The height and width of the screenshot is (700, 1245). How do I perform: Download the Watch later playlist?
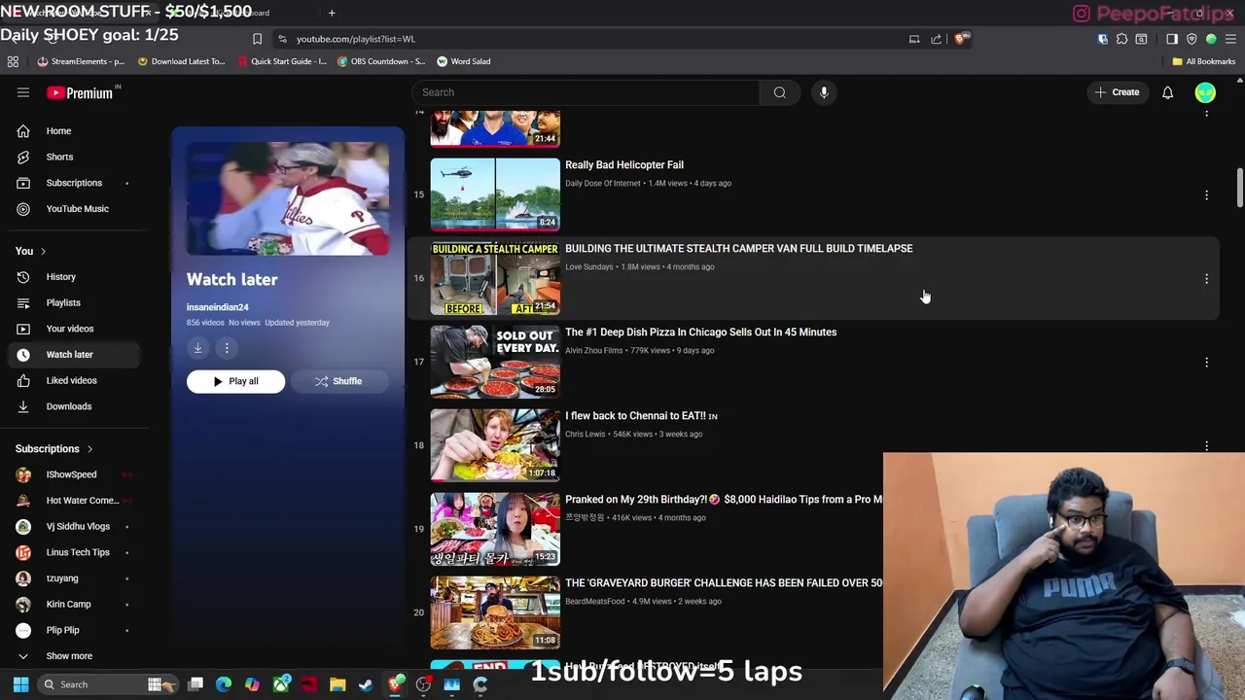[197, 348]
